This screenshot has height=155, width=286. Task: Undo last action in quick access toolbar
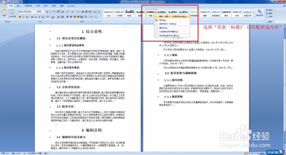coord(12,2)
